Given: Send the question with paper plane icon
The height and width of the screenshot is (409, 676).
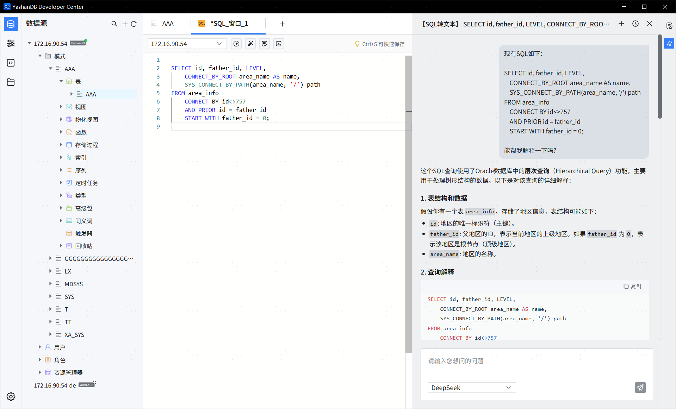Looking at the screenshot, I should 640,388.
